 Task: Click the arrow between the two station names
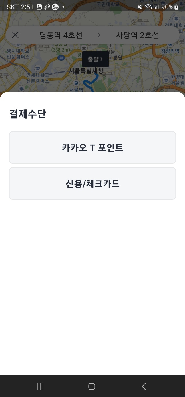click(99, 35)
